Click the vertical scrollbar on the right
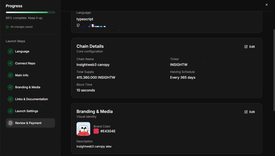 [274, 70]
